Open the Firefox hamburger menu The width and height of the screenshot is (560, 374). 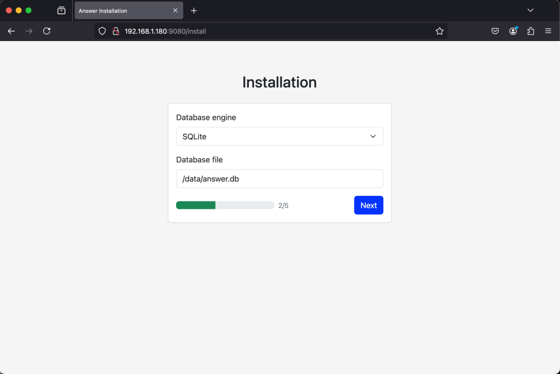[x=548, y=31]
